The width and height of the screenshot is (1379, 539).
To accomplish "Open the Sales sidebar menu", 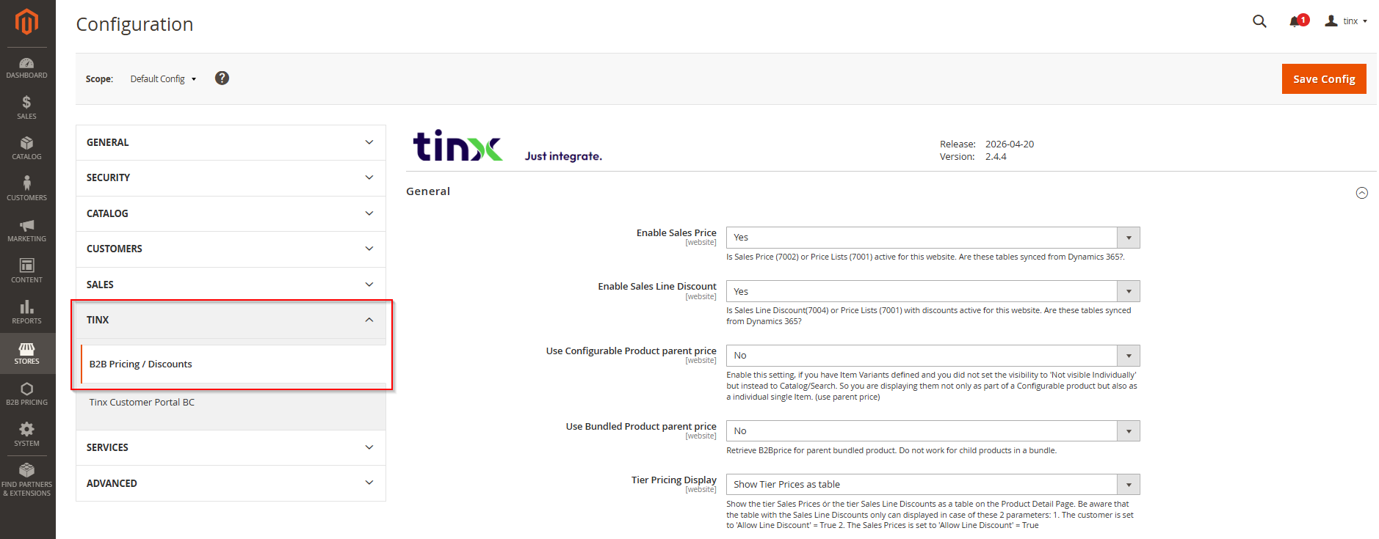I will [27, 108].
